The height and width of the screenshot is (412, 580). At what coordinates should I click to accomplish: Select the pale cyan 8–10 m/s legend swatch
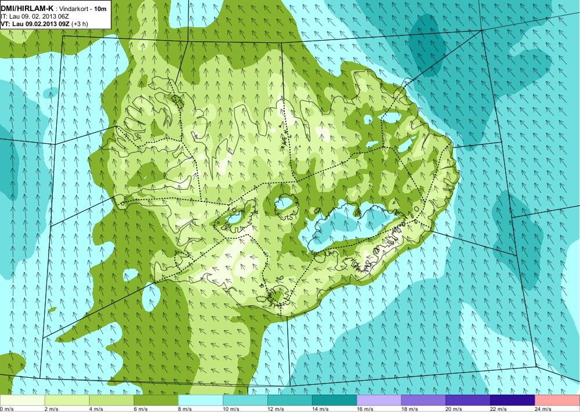[x=201, y=400]
